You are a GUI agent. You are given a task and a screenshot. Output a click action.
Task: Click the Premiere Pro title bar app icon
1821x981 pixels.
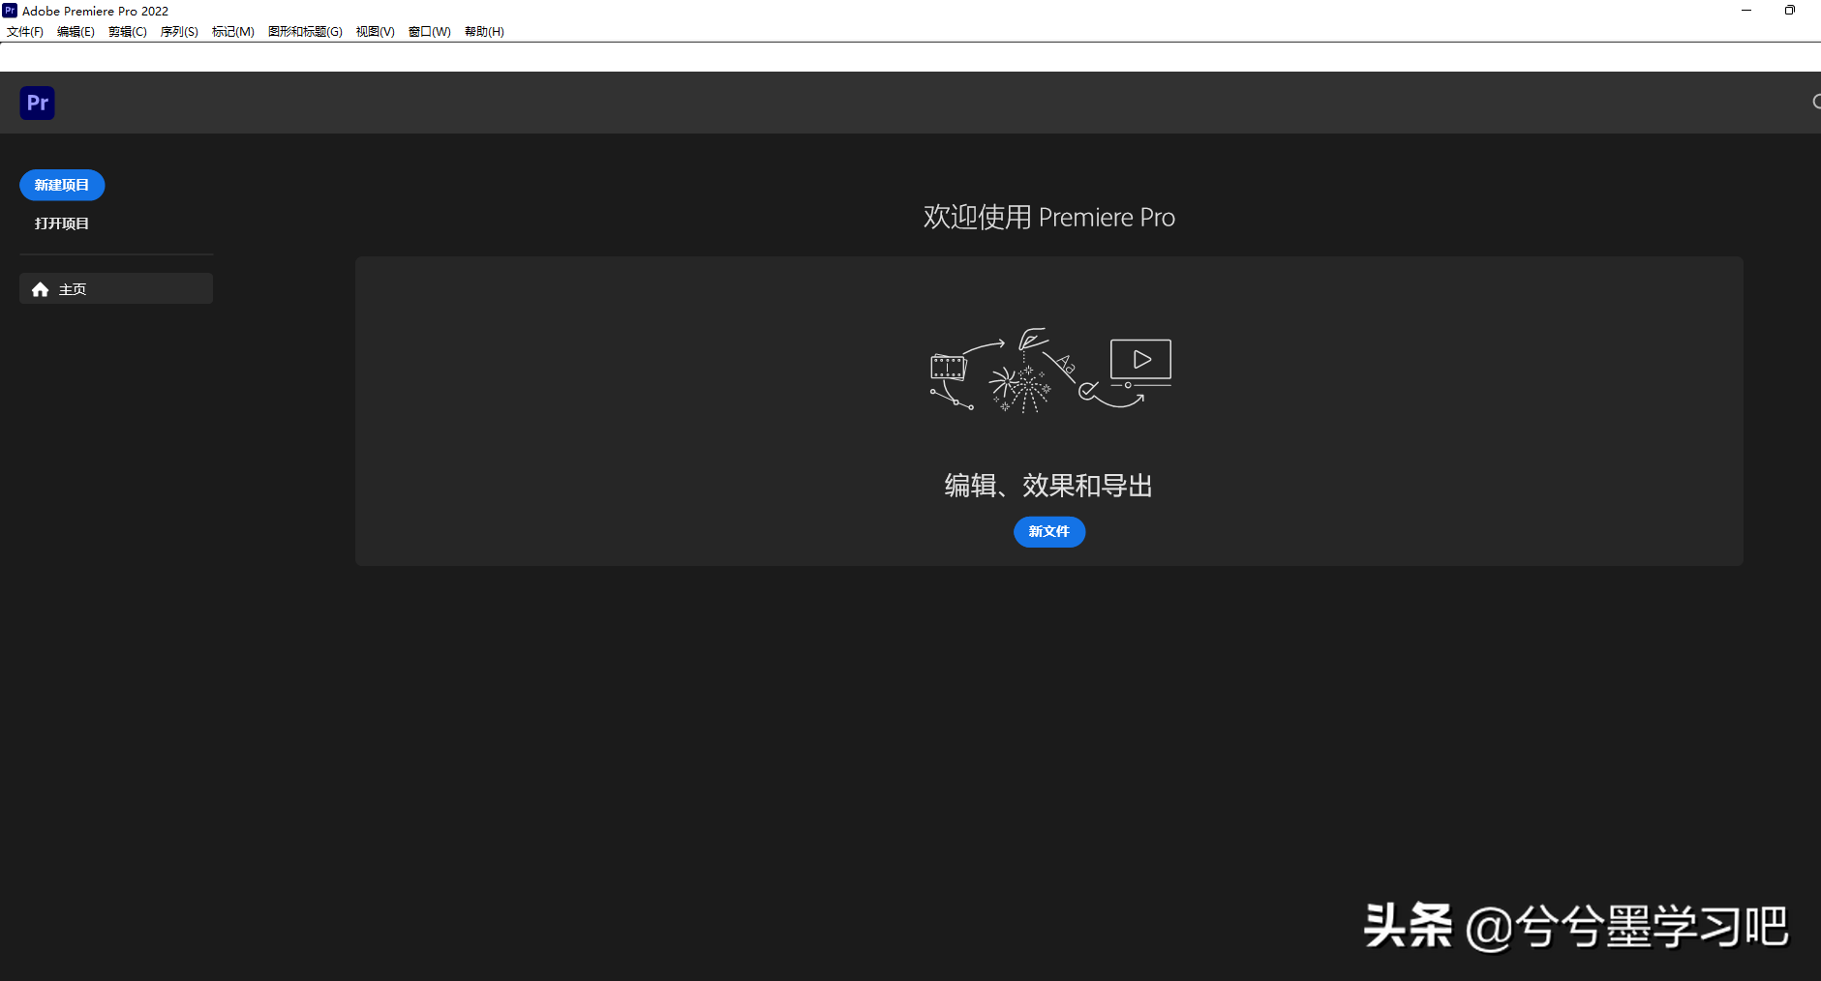[10, 11]
